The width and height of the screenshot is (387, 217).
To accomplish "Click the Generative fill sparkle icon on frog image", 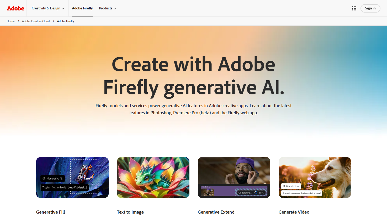I will click(x=44, y=179).
